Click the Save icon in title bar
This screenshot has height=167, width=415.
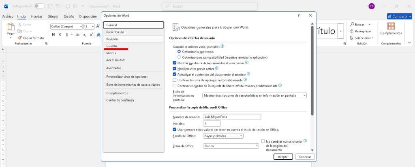pyautogui.click(x=49, y=6)
